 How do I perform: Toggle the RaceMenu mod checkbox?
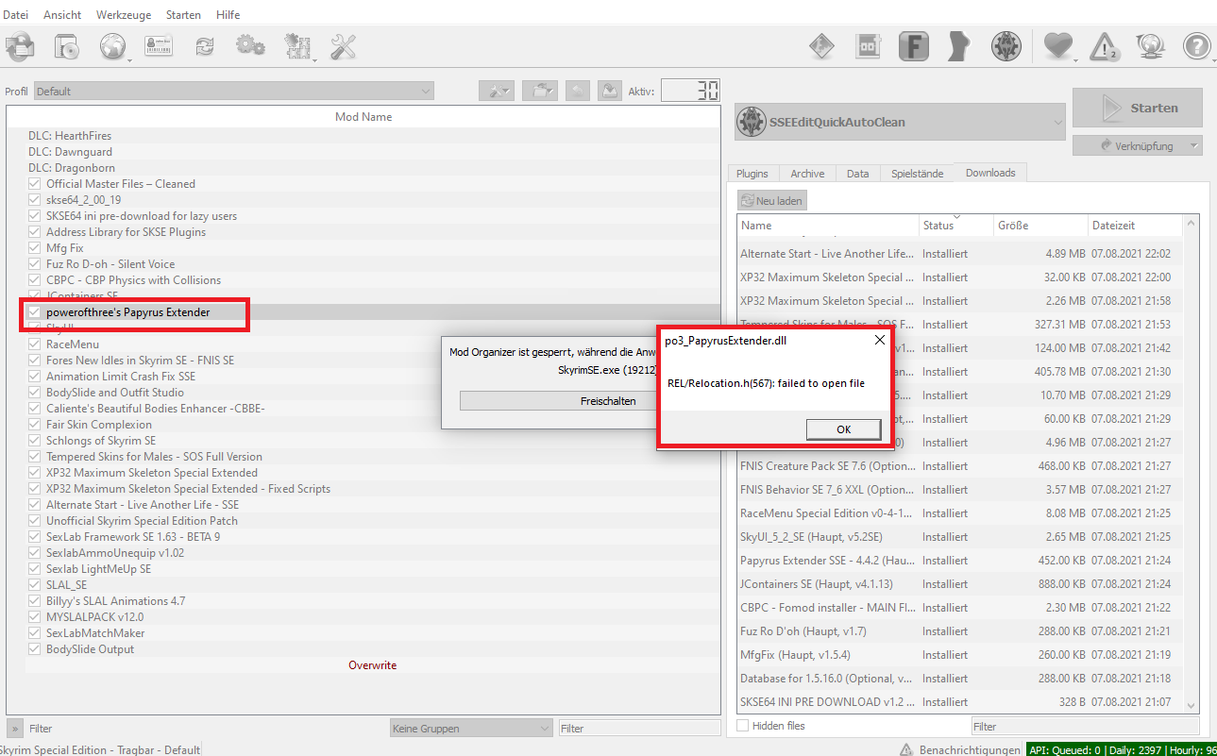point(35,344)
